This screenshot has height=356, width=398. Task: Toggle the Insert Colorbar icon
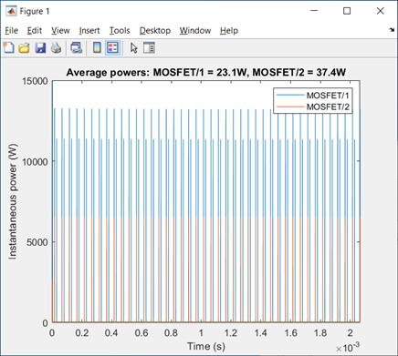97,48
